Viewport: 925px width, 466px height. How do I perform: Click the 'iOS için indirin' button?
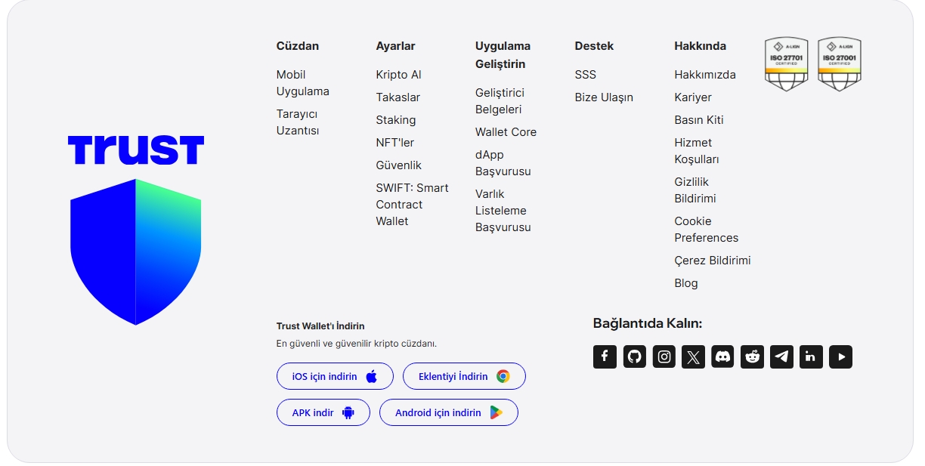point(335,376)
